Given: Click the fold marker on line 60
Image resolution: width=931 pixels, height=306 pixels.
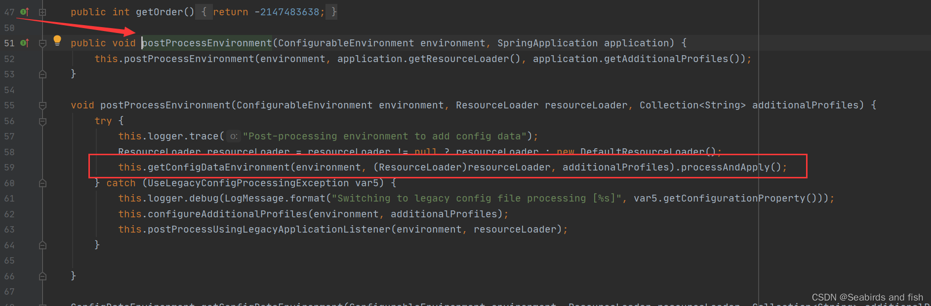Looking at the screenshot, I should (x=42, y=183).
